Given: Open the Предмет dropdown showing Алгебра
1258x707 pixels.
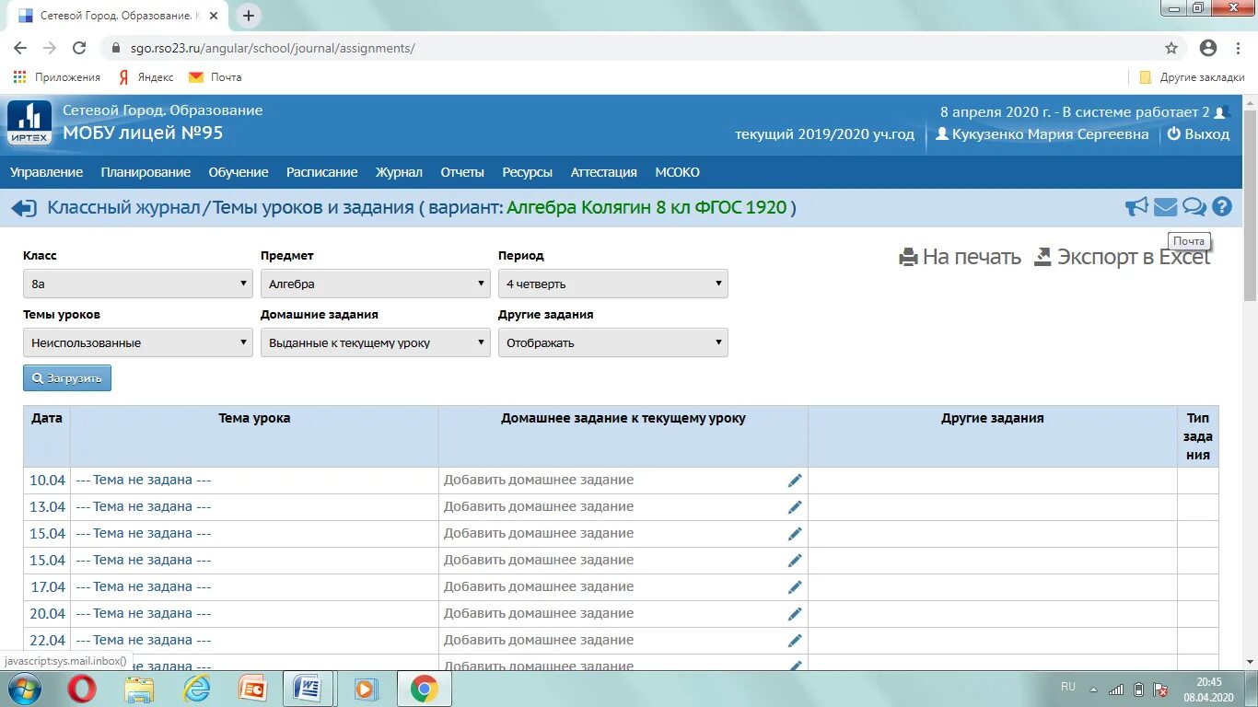Looking at the screenshot, I should 376,284.
